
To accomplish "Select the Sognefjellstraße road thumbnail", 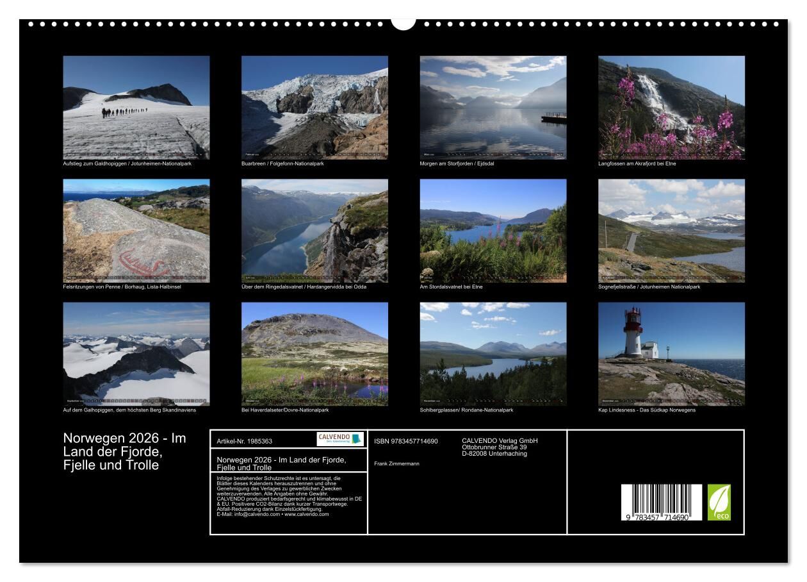I will [671, 230].
